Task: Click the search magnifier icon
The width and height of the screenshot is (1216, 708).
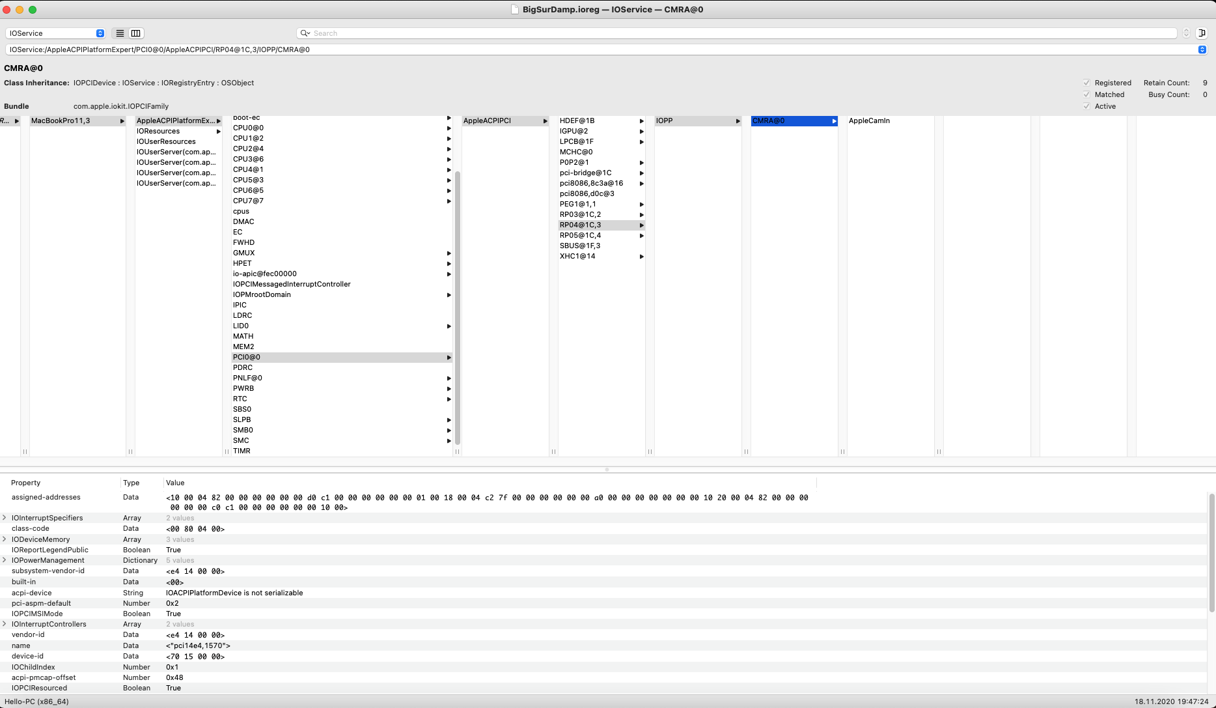Action: point(305,33)
